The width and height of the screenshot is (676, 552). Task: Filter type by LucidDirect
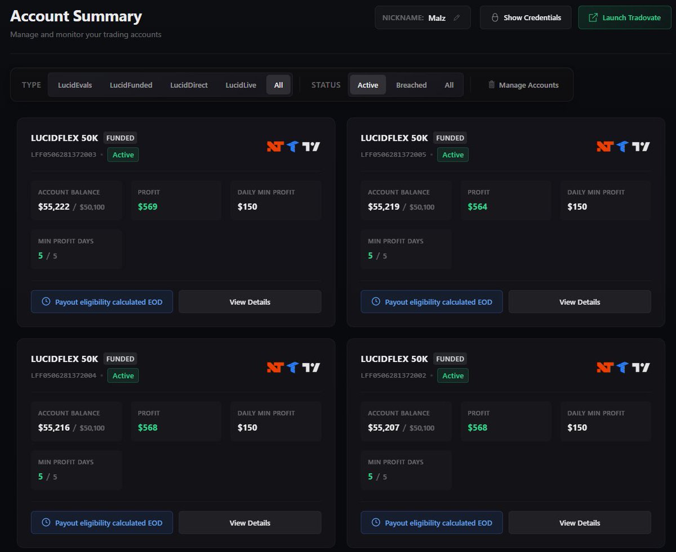pos(189,85)
